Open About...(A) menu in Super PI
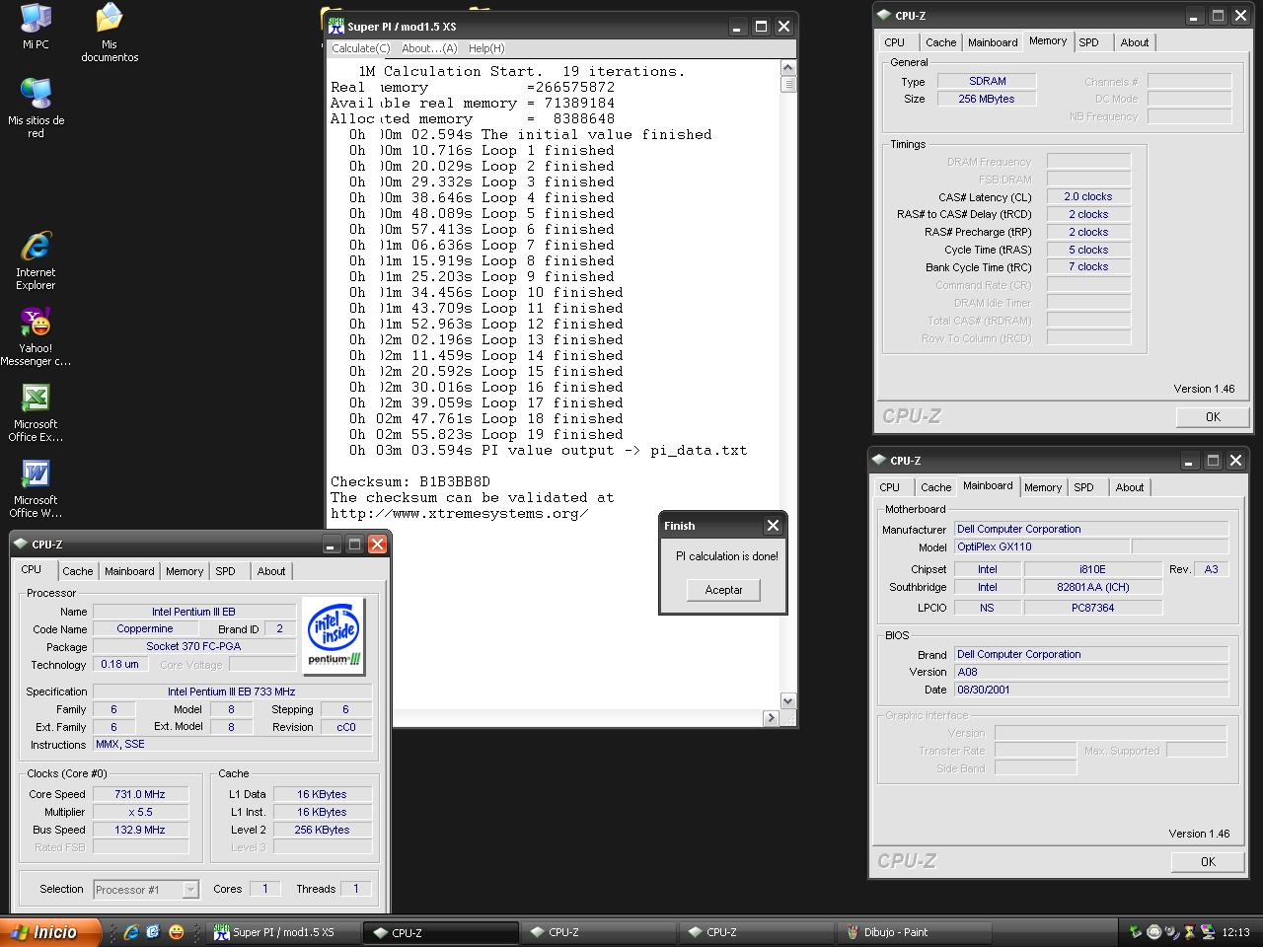1263x947 pixels. [x=429, y=48]
